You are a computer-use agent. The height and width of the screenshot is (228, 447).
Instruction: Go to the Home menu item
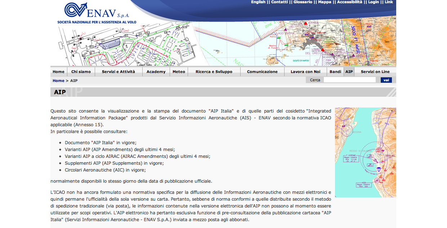[59, 72]
